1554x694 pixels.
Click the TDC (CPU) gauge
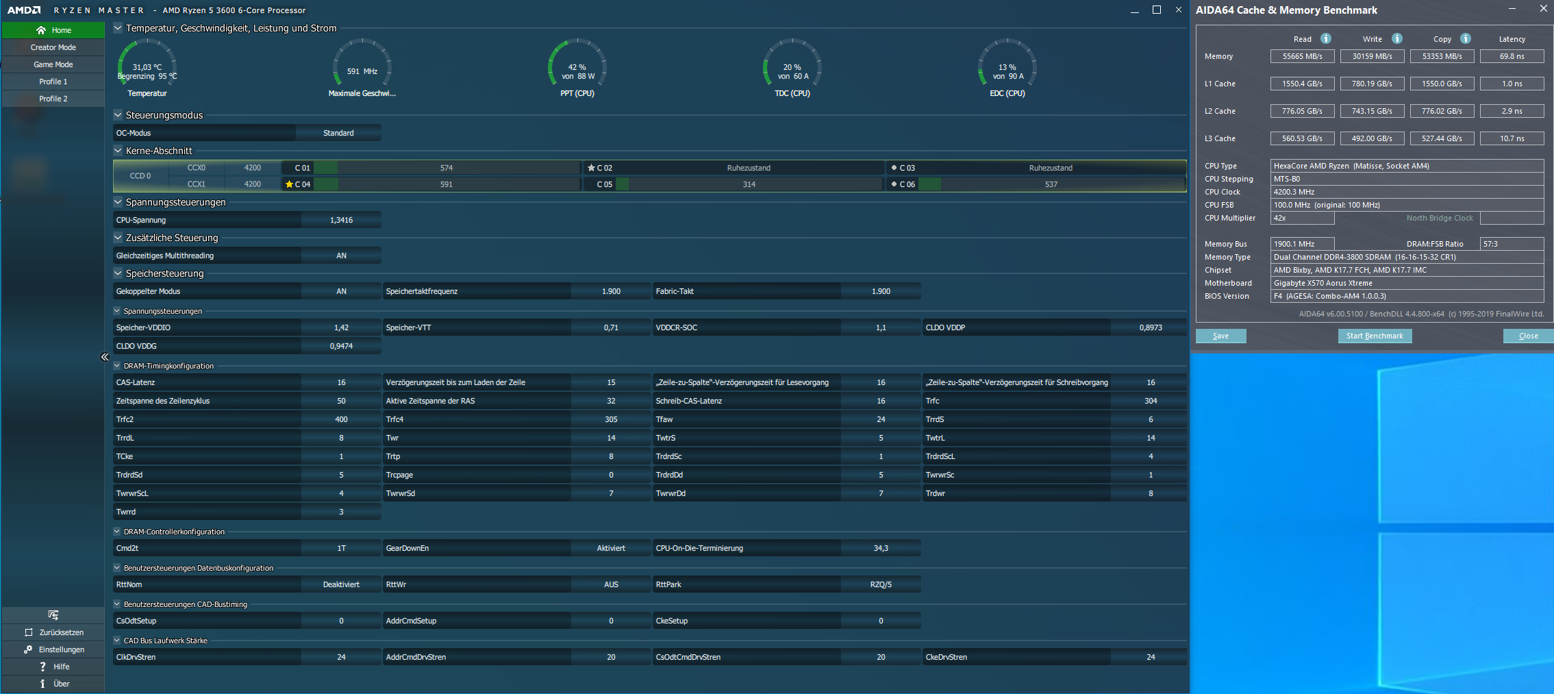pos(792,69)
